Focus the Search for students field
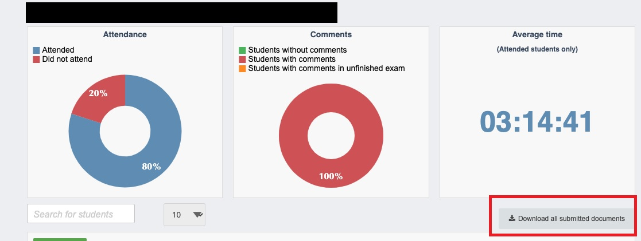This screenshot has width=641, height=241. pyautogui.click(x=81, y=214)
